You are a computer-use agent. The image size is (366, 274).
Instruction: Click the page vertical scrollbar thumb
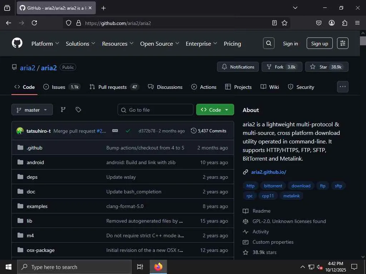[363, 41]
